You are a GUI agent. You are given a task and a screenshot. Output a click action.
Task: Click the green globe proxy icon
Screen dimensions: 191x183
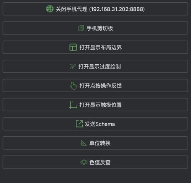click(50, 9)
